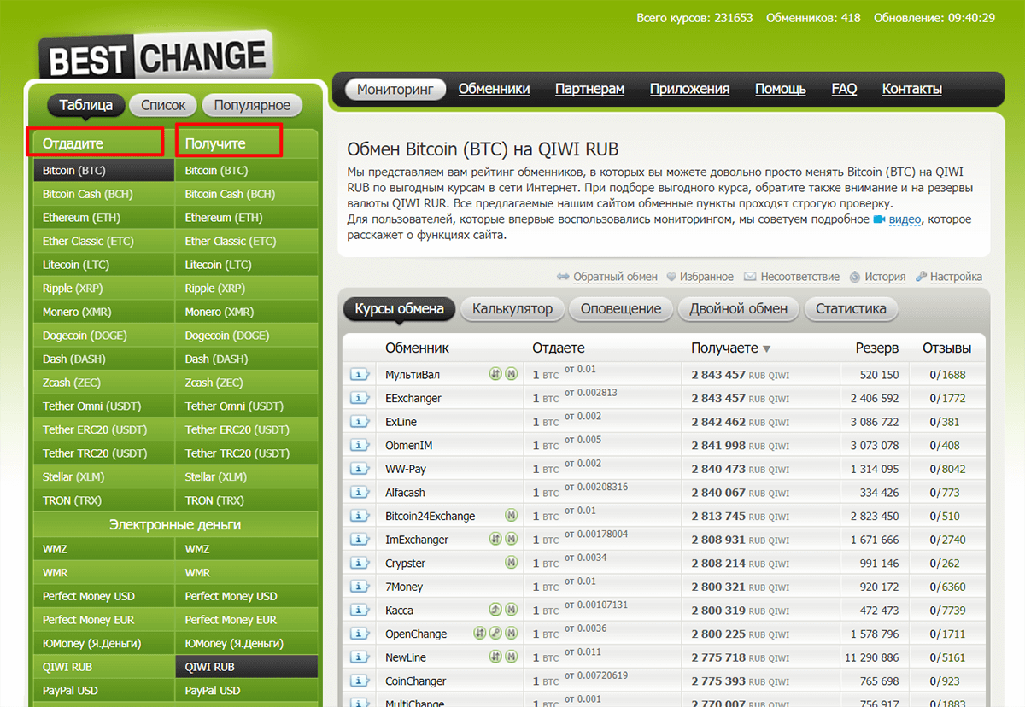Open Помощь in top navigation
The height and width of the screenshot is (707, 1025).
(x=781, y=89)
